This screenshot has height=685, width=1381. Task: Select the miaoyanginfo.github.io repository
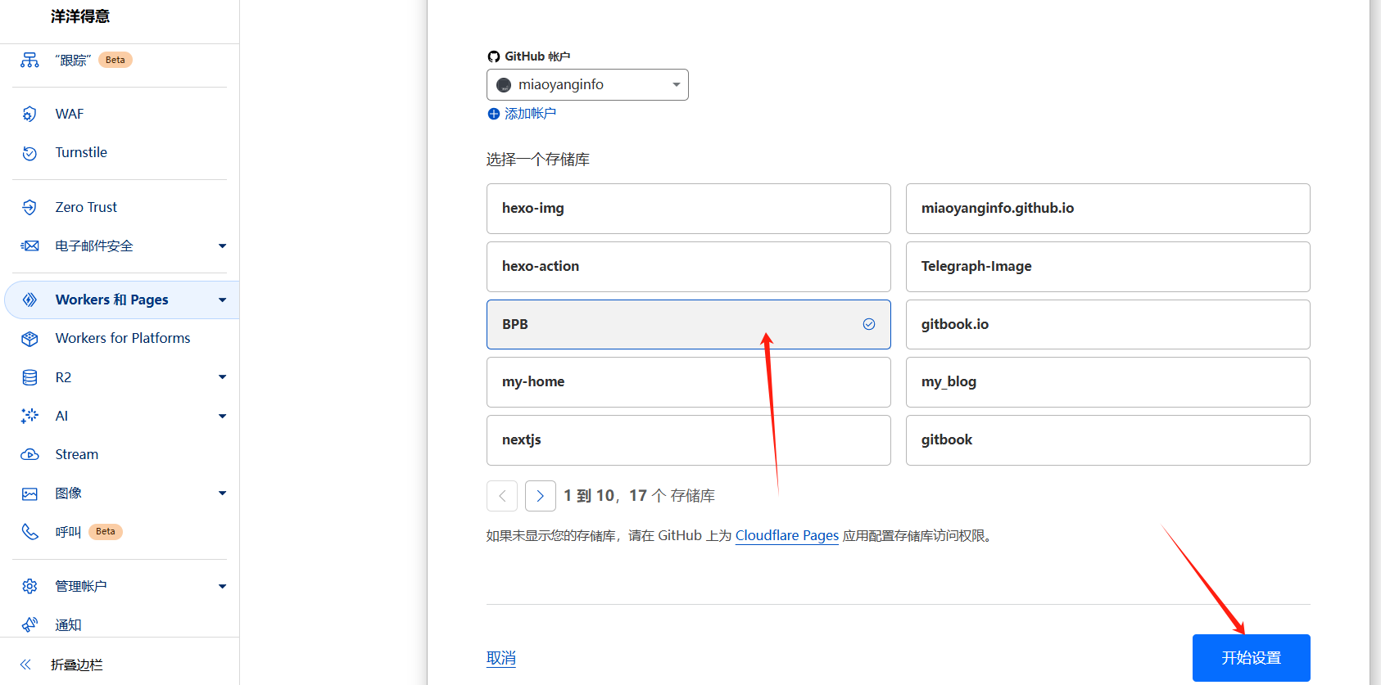tap(1107, 209)
